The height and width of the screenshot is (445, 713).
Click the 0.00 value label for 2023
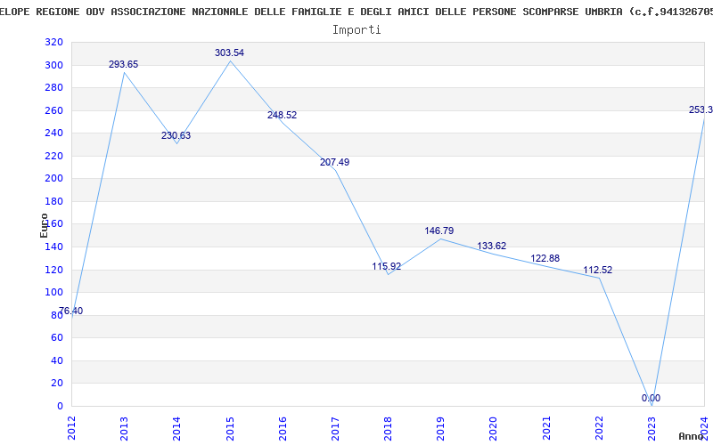(x=651, y=398)
